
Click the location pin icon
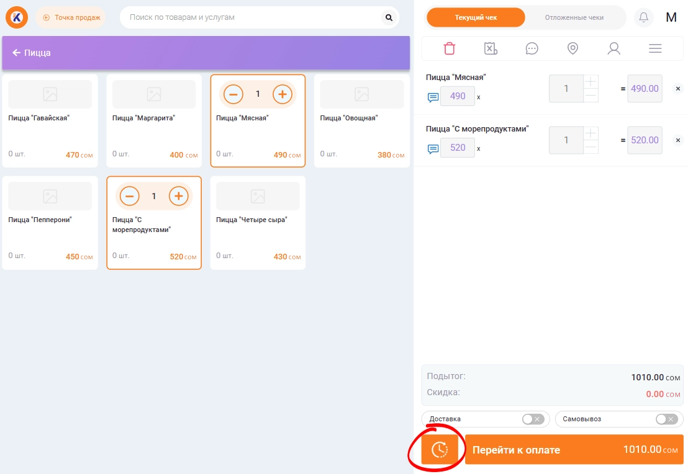point(573,48)
